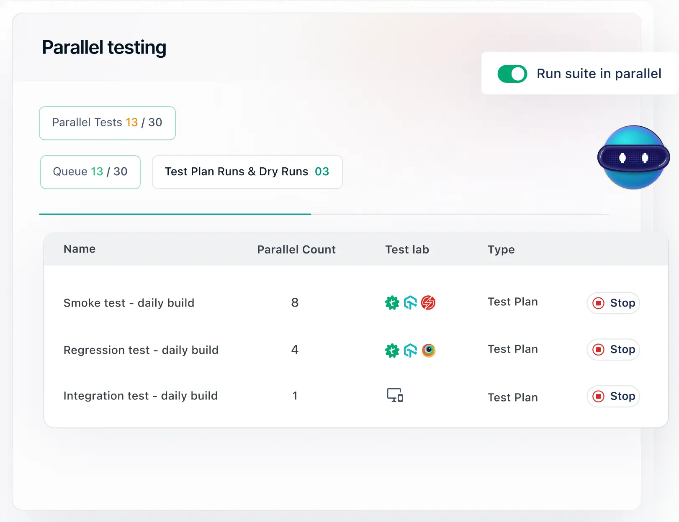Click the desktop device icon in Integration row
The height and width of the screenshot is (522, 679).
[x=395, y=395]
